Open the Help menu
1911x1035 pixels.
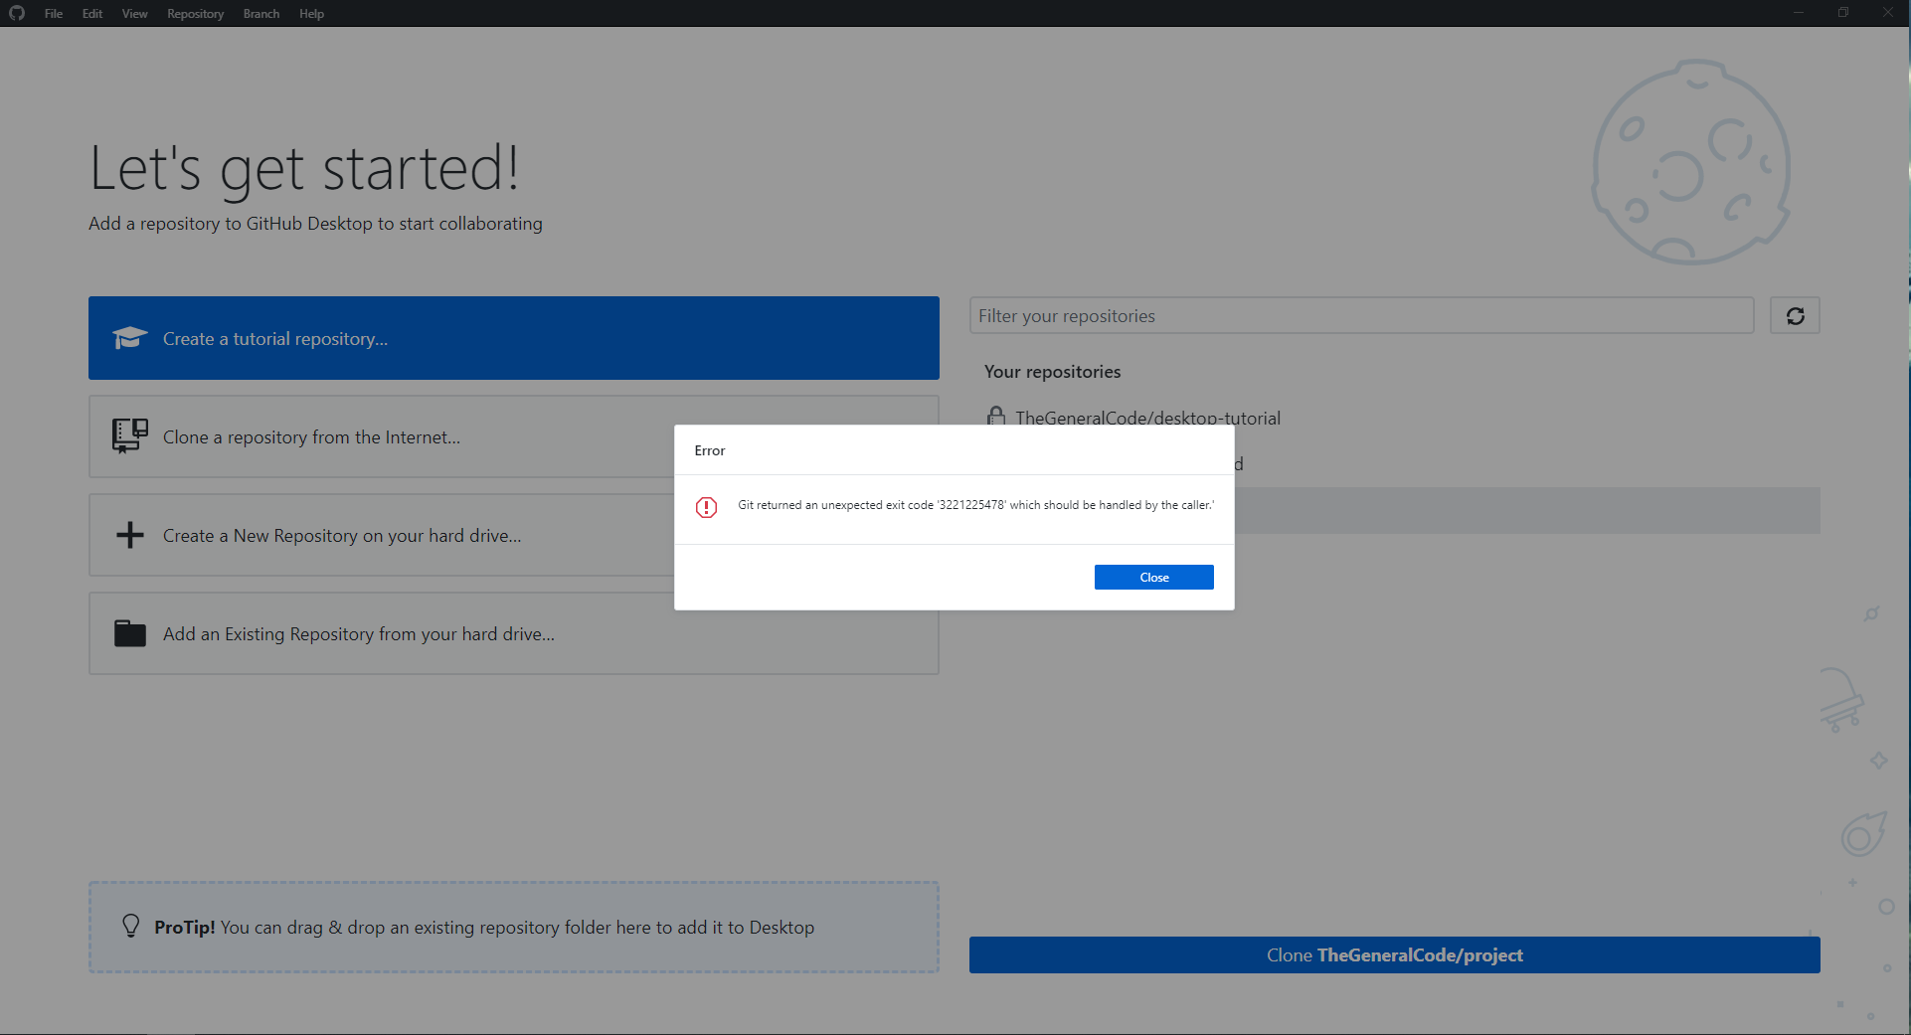click(311, 14)
